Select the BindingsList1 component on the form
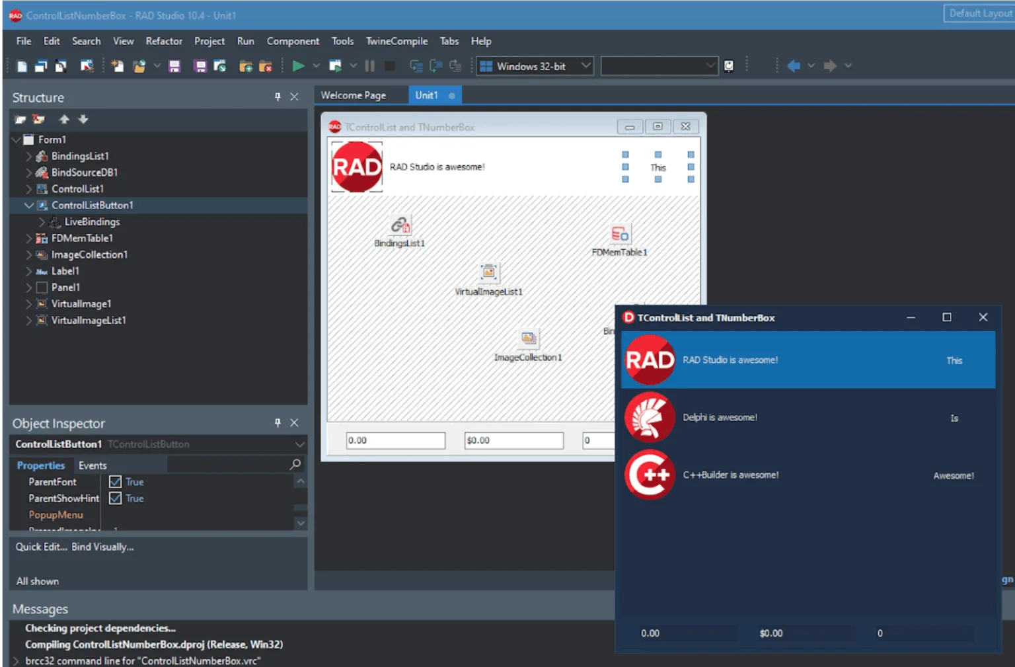1015x667 pixels. [400, 225]
